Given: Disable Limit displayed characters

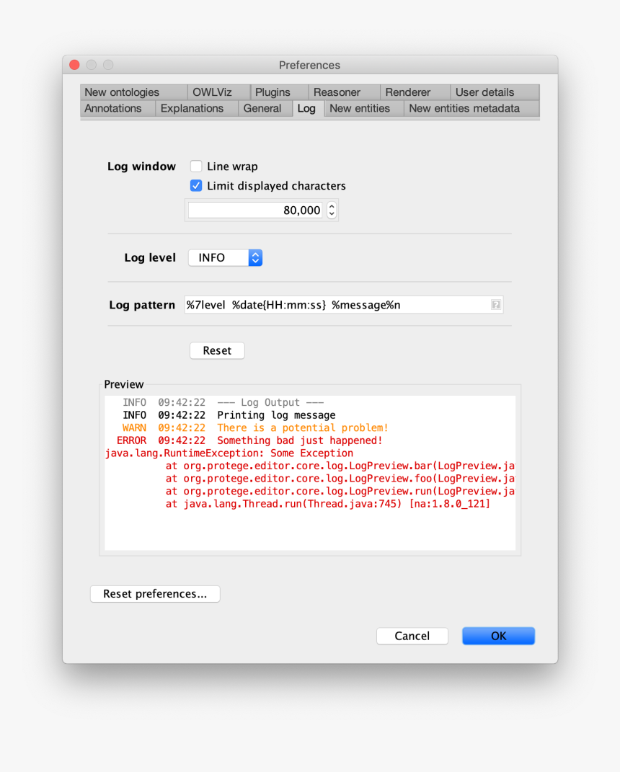Looking at the screenshot, I should [196, 185].
